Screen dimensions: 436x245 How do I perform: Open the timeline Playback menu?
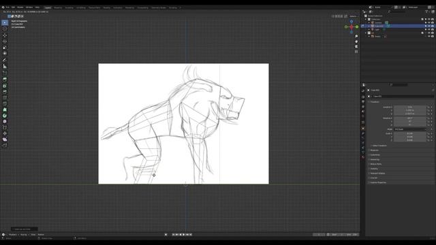(x=13, y=235)
